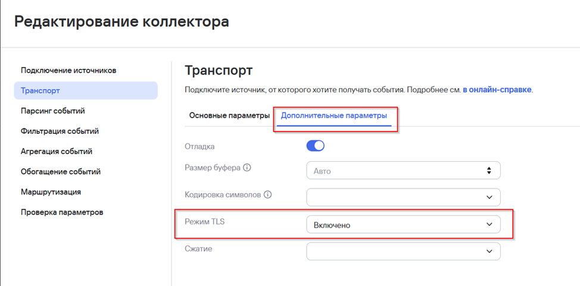Switch to Основные параметры tab

(x=229, y=115)
